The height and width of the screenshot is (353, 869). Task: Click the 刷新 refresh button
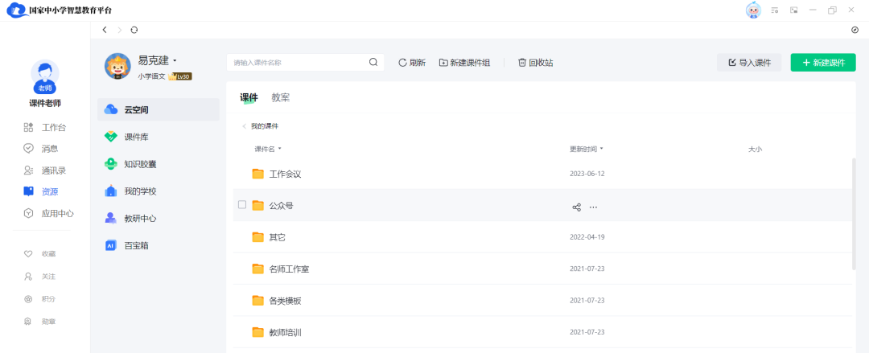point(412,63)
